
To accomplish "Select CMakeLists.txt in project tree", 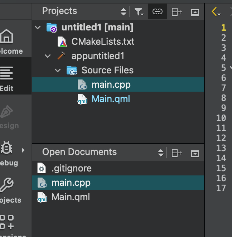I will [x=102, y=42].
